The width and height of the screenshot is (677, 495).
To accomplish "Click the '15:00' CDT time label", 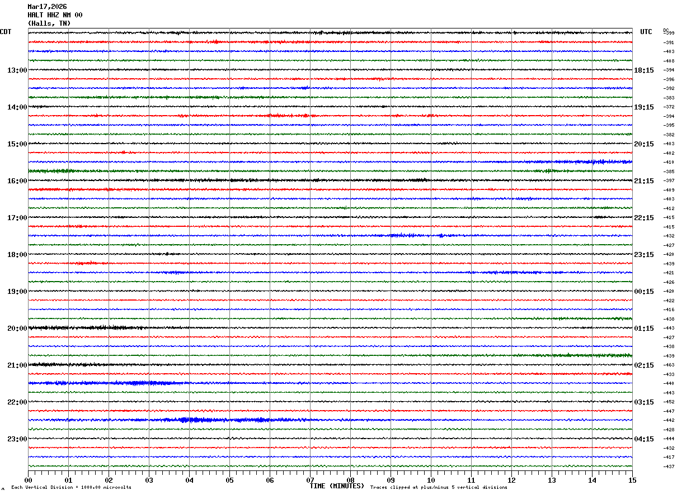I will [x=17, y=144].
